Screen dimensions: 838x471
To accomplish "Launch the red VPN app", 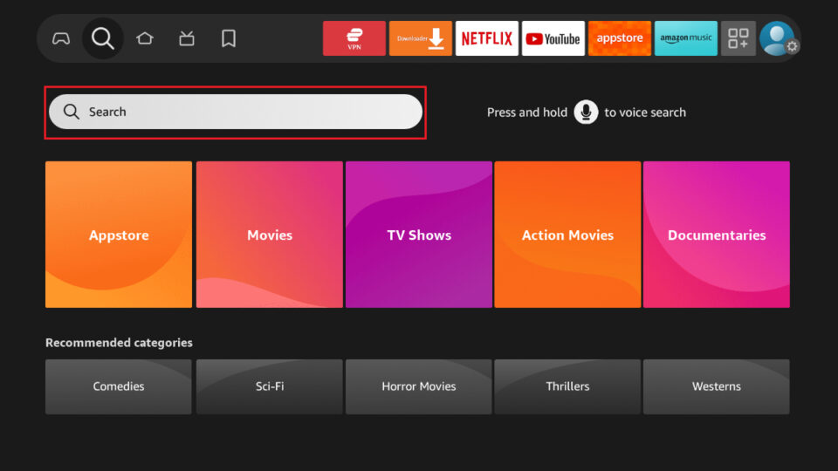I will [x=354, y=38].
